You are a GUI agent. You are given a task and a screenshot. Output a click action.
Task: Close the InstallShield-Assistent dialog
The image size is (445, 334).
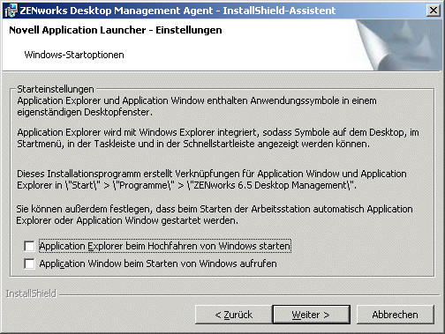pos(434,11)
